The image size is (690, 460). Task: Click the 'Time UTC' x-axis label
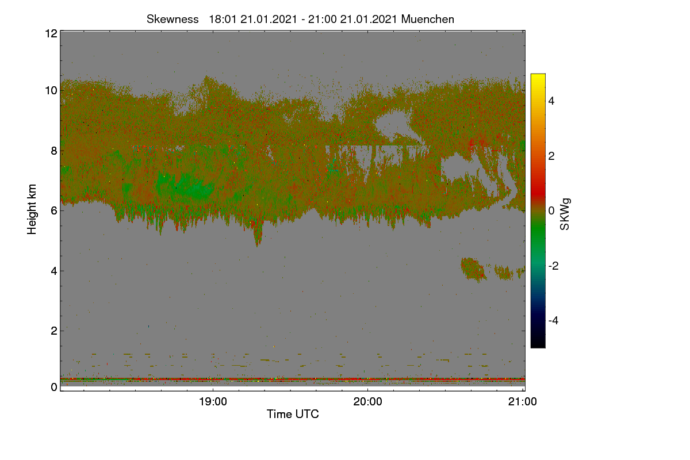tap(293, 414)
